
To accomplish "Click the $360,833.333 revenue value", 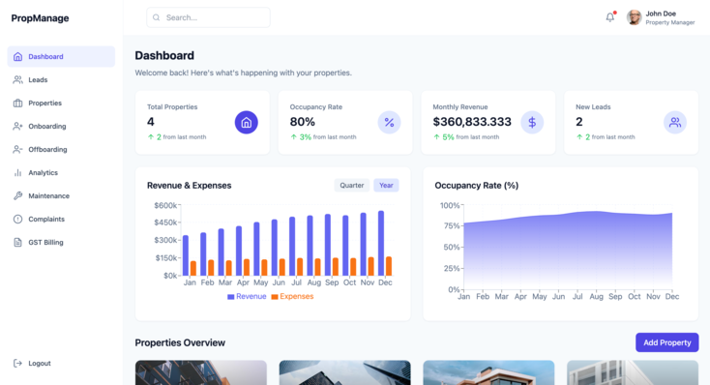I will pyautogui.click(x=472, y=122).
